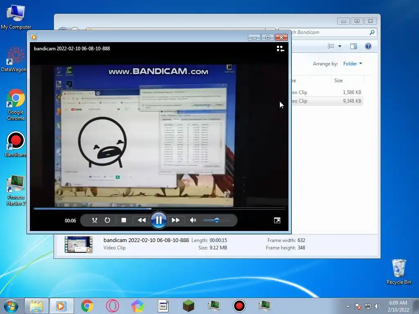Open Bandicam recorder from taskbar

pos(239,306)
